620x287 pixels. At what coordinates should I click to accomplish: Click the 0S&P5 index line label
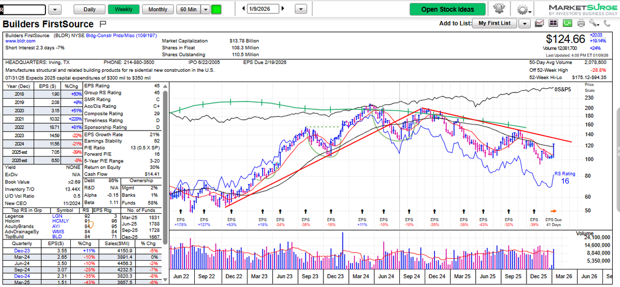(x=562, y=89)
